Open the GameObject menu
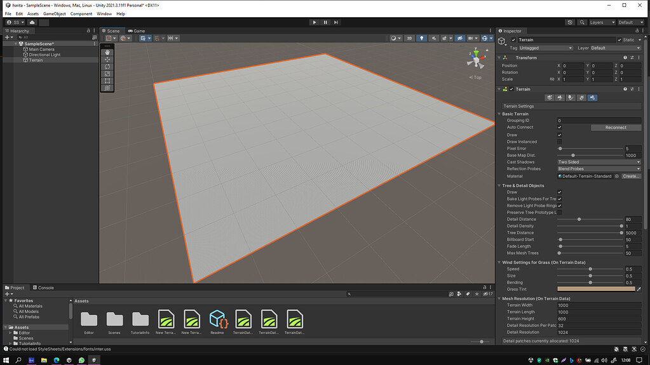650x365 pixels. pos(54,14)
